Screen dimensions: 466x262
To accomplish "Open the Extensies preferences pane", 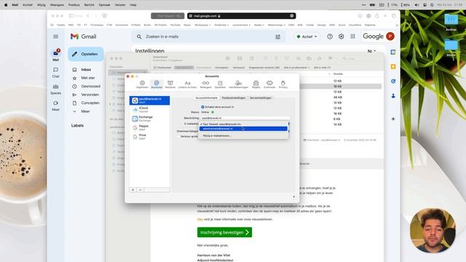I will 269,84.
